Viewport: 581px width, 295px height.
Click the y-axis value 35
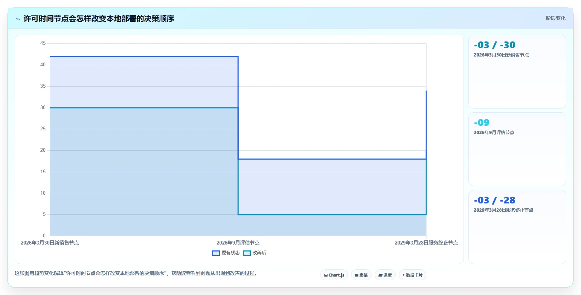(43, 86)
